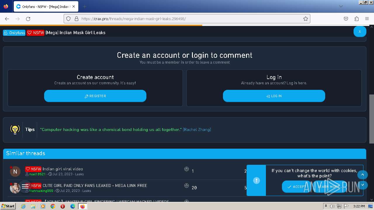Jump to page bottom with down chevron
This screenshot has width=374, height=210.
[x=362, y=185]
